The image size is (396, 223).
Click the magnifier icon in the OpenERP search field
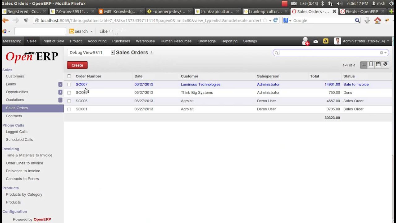coord(277,53)
